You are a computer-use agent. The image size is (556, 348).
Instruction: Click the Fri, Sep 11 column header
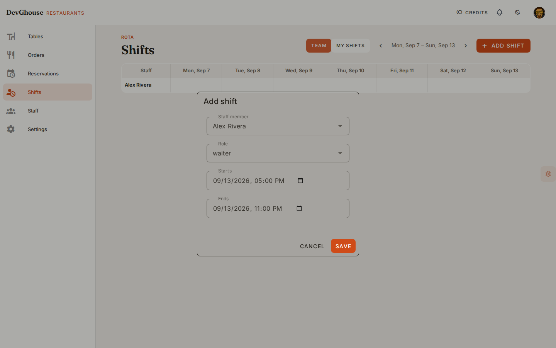pyautogui.click(x=402, y=71)
